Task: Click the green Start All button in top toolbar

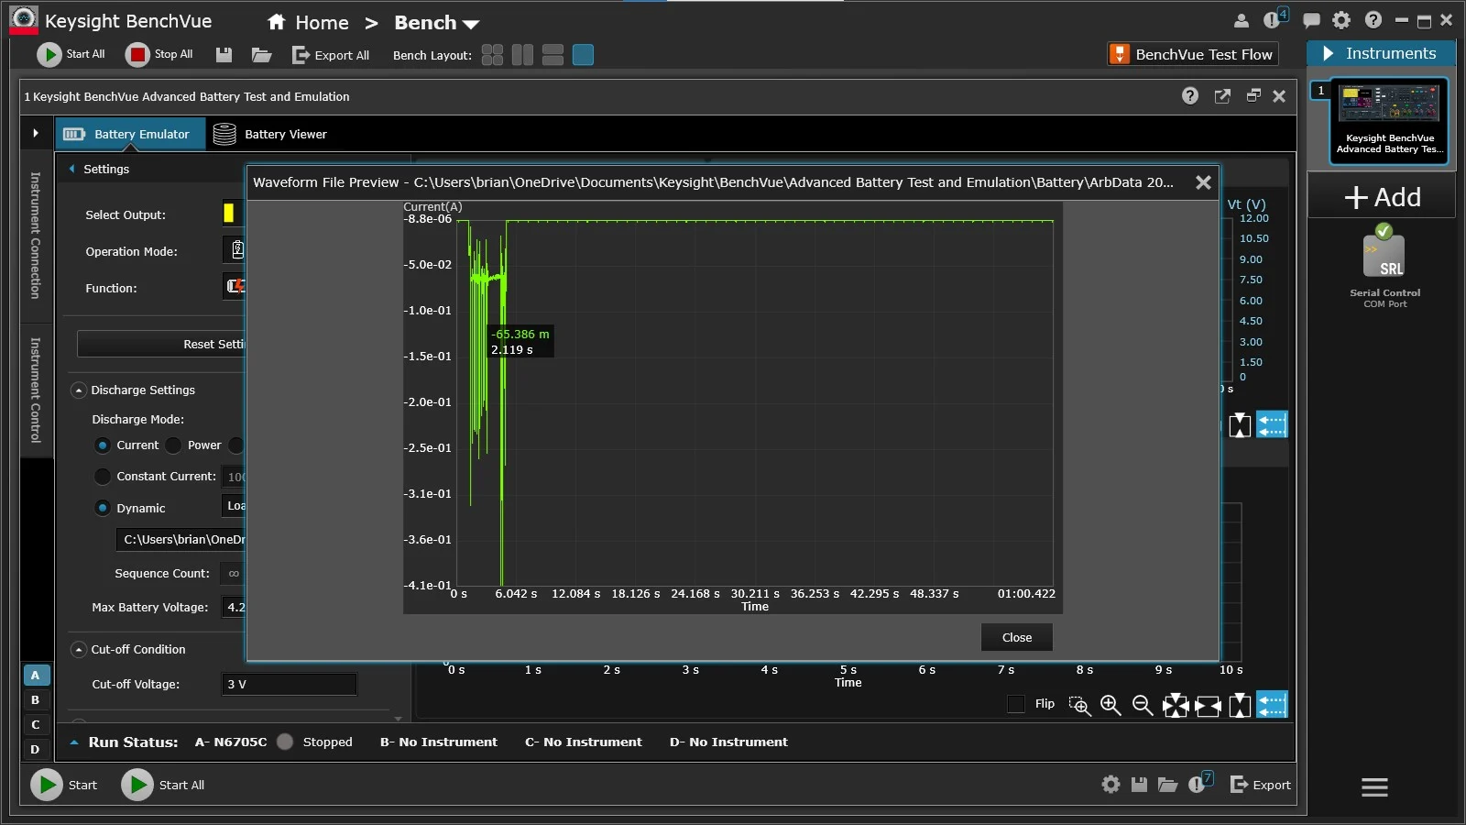Action: coord(71,55)
